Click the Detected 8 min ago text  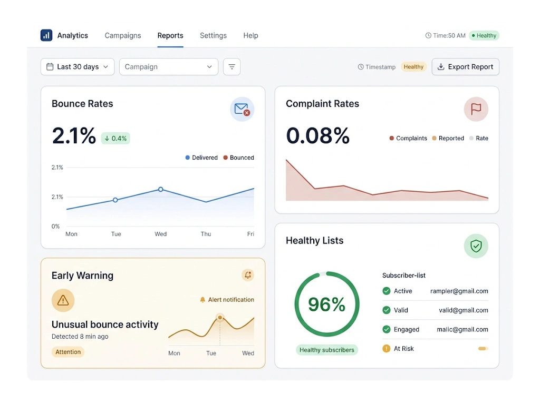point(80,337)
